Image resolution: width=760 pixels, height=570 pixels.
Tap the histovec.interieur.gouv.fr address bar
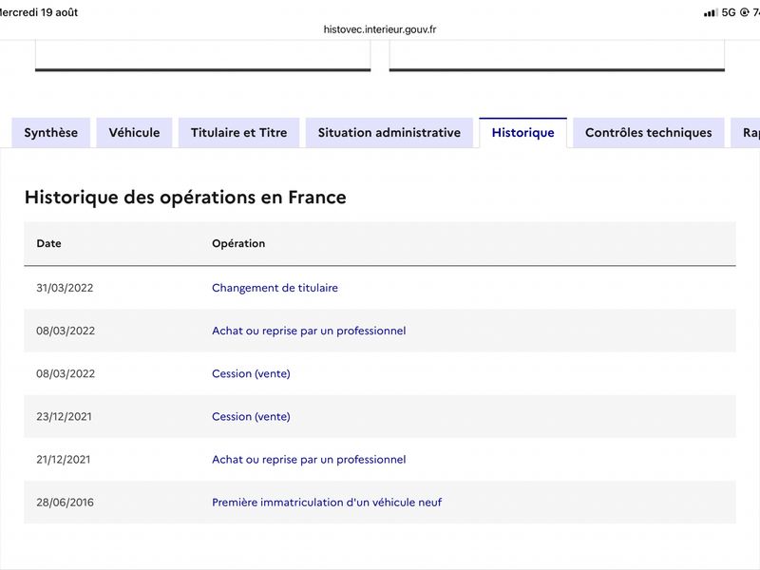pos(380,29)
